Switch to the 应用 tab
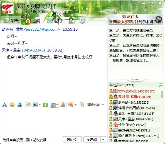This screenshot has height=144, width=165. pos(55,21)
